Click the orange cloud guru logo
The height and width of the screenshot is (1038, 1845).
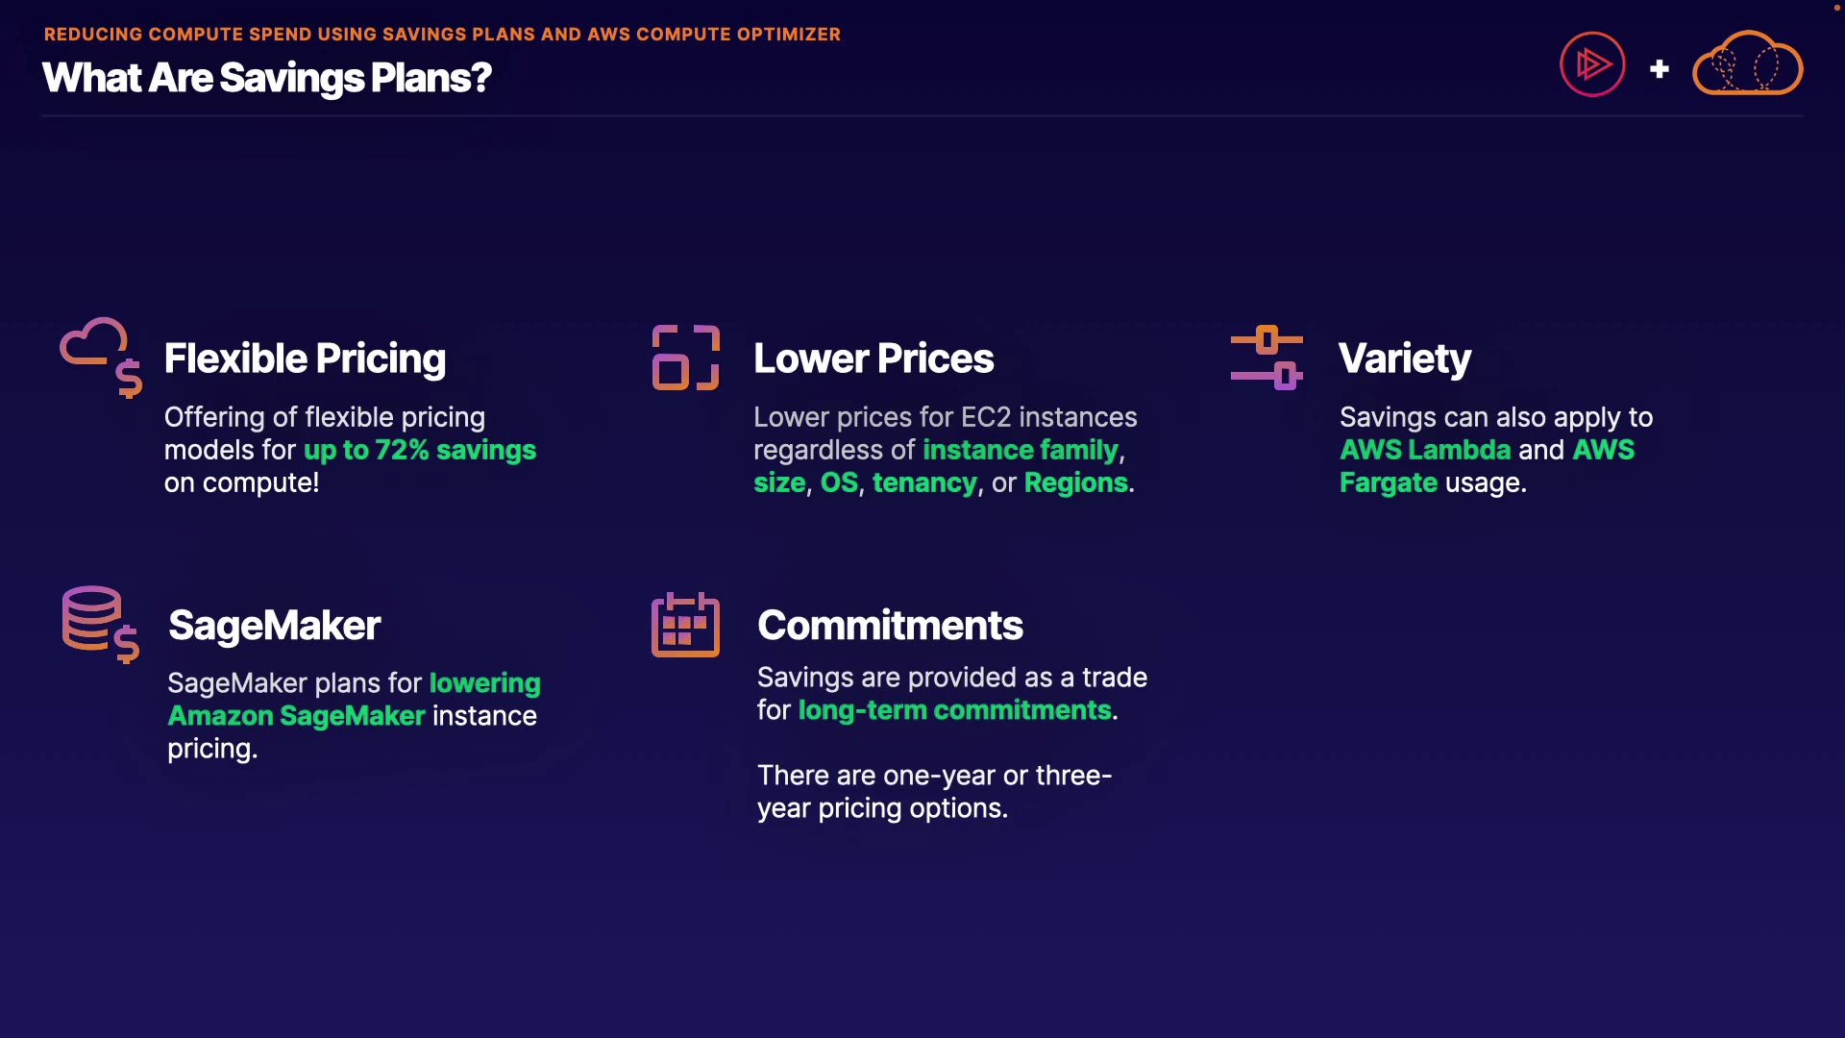[x=1747, y=63]
